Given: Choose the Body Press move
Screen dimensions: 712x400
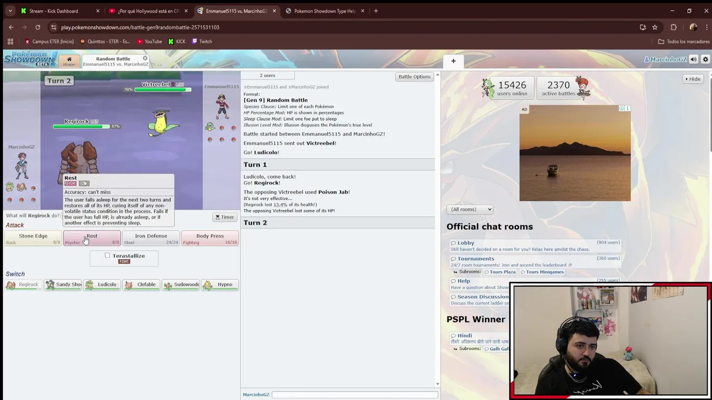Looking at the screenshot, I should (x=210, y=238).
